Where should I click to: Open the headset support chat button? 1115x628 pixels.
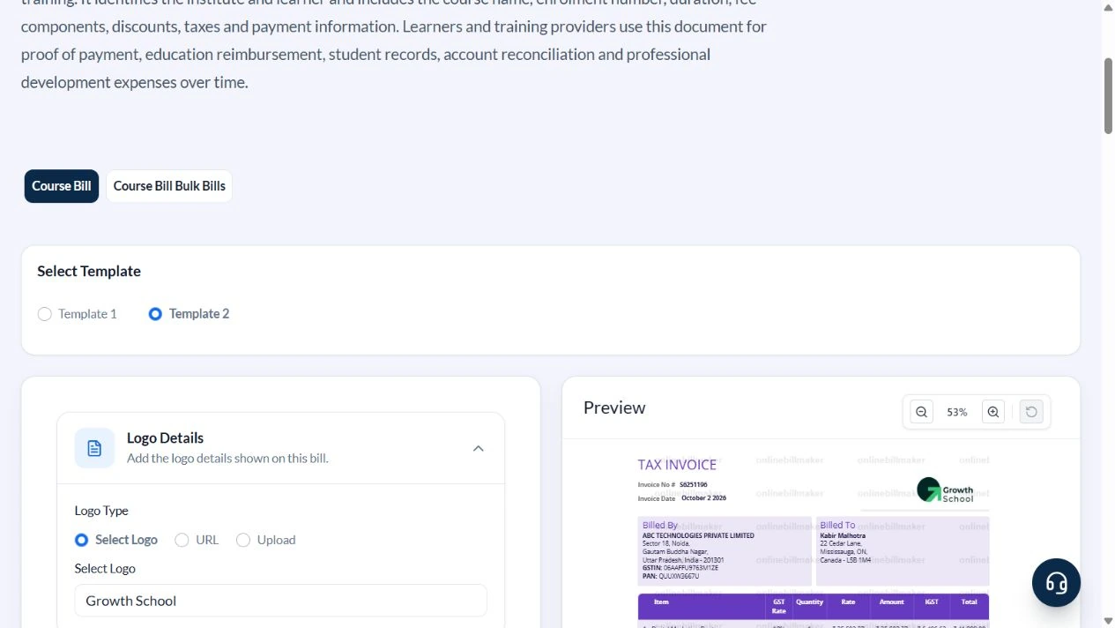(1056, 582)
